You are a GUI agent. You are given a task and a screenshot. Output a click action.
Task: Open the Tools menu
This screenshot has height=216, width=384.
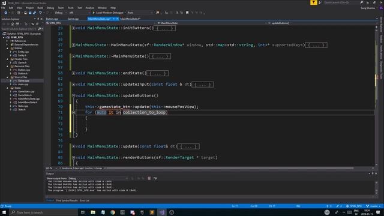[71, 8]
